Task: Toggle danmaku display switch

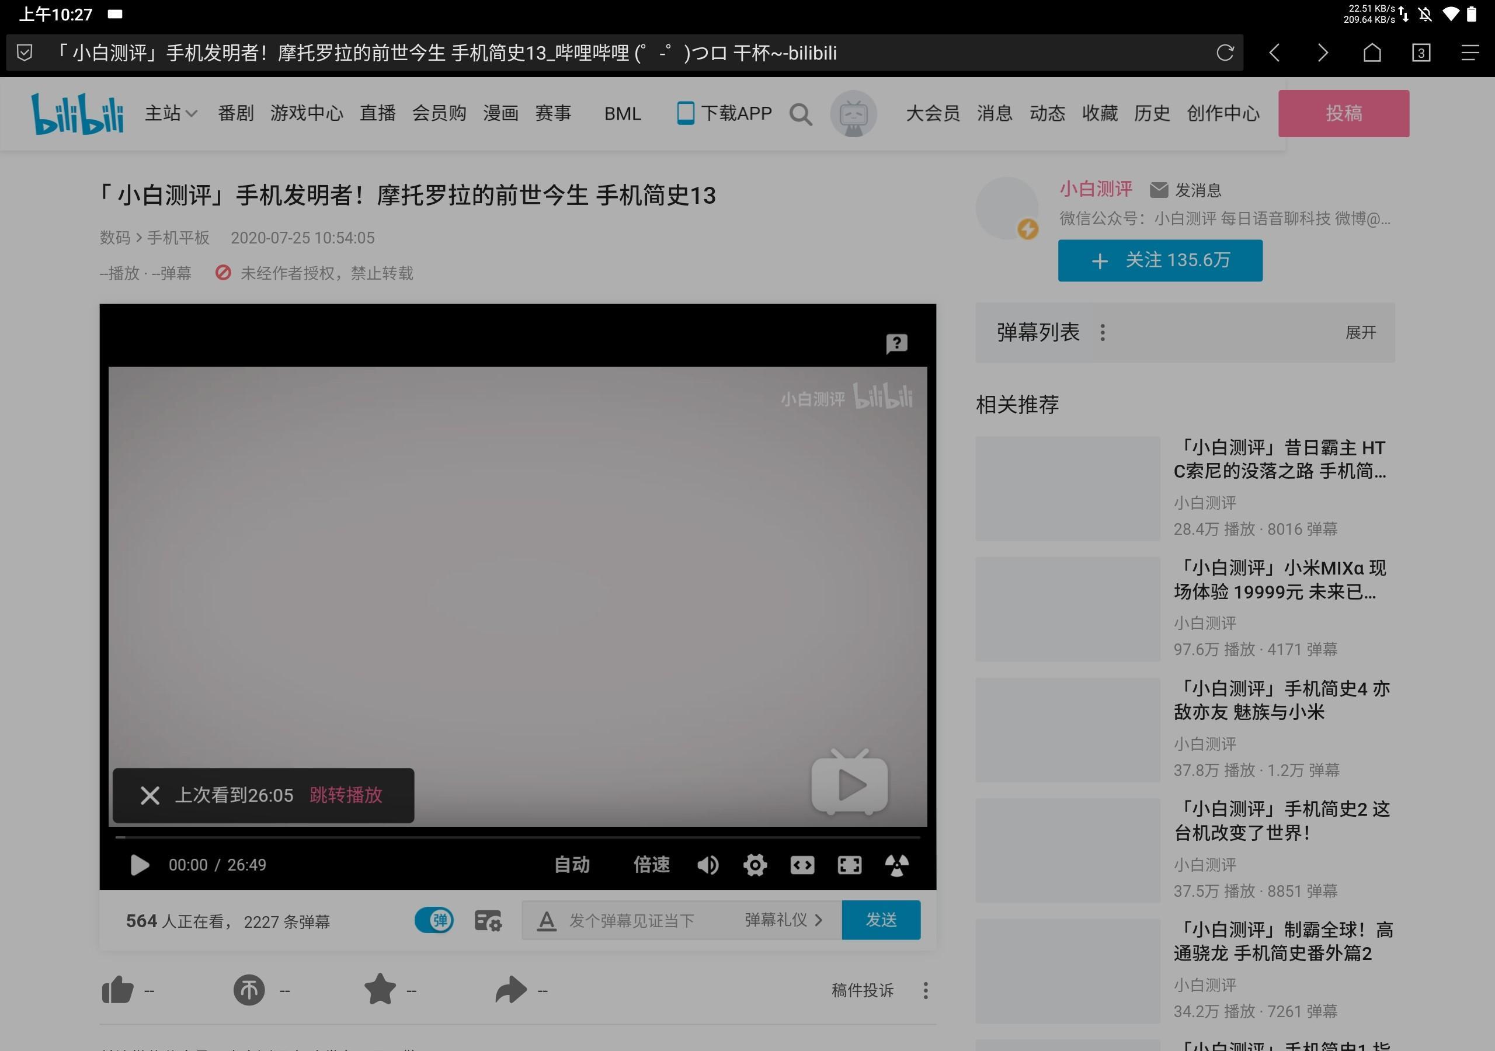Action: [434, 920]
